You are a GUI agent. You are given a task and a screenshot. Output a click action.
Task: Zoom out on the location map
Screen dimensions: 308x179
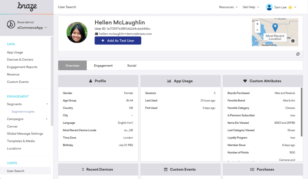[257, 30]
